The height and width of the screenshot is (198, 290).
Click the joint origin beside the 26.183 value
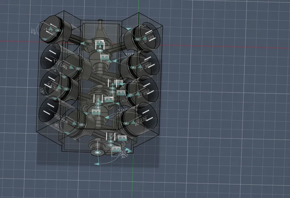point(137,39)
